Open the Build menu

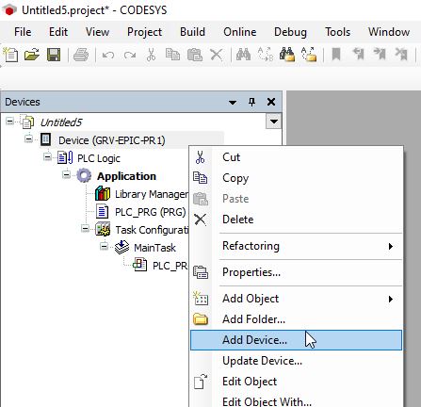tap(192, 32)
